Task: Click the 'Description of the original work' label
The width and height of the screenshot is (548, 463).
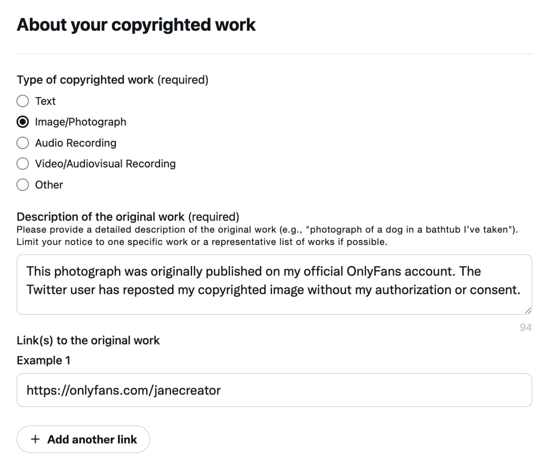Action: (x=128, y=217)
